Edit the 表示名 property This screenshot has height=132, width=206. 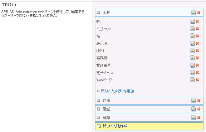point(193,43)
